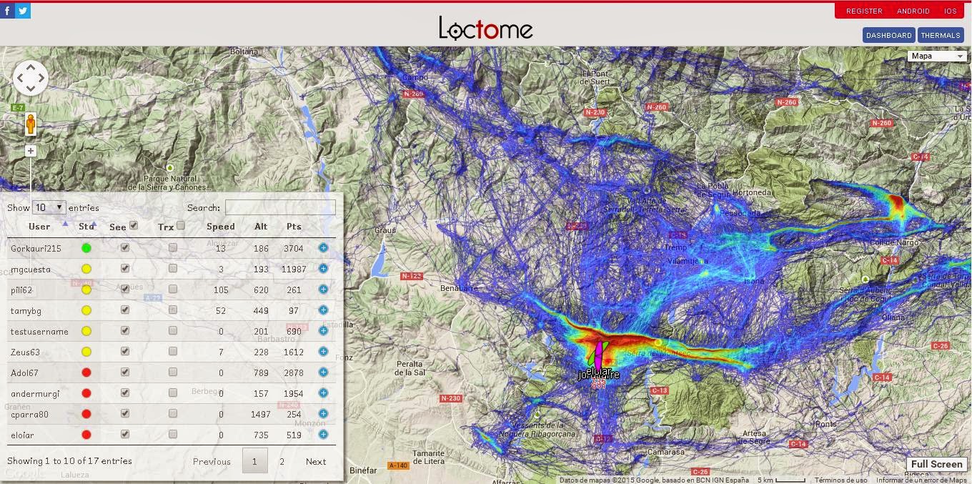This screenshot has width=972, height=484.
Task: Open the Facebook share icon
Action: [8, 11]
